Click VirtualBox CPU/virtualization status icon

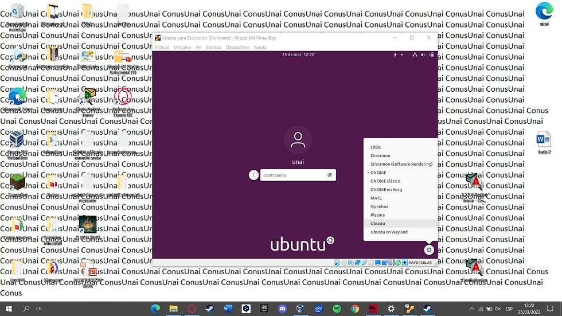[391, 263]
